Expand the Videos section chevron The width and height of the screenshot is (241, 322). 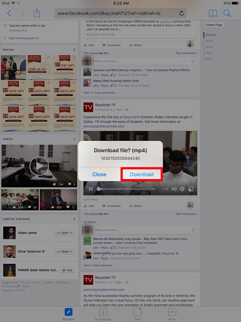pyautogui.click(x=74, y=139)
